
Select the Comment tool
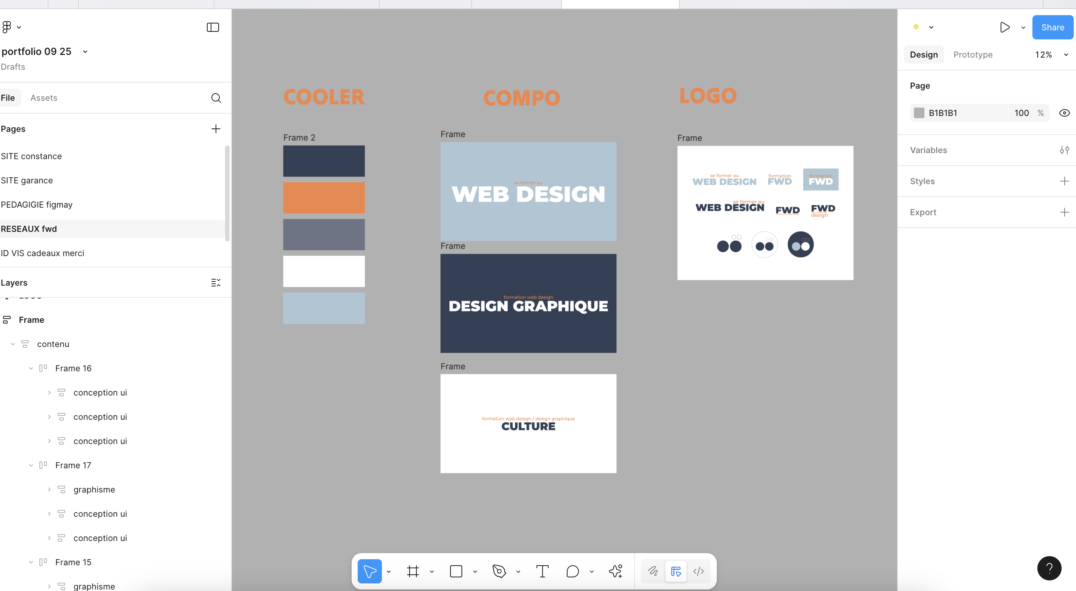pos(572,571)
